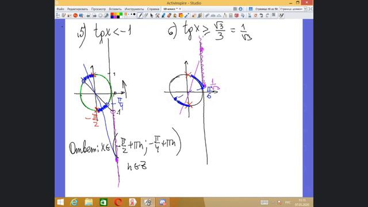Screen dimensions: 368x207
Task: Open the Файл menu
Action: pos(60,9)
